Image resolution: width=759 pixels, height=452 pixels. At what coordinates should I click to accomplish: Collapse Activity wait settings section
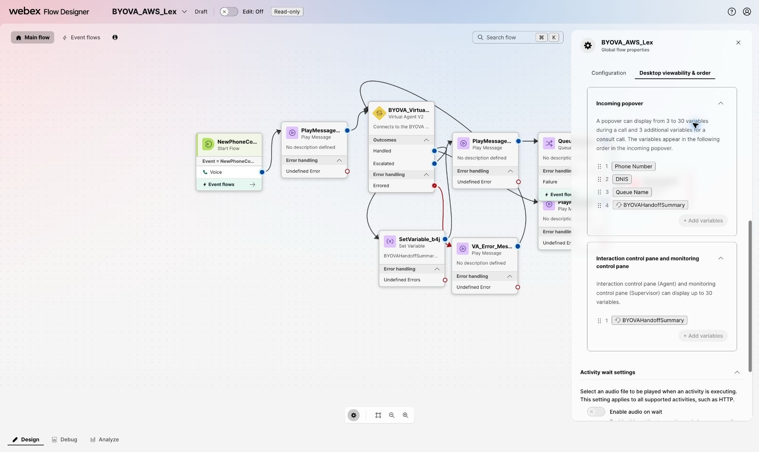tap(737, 373)
